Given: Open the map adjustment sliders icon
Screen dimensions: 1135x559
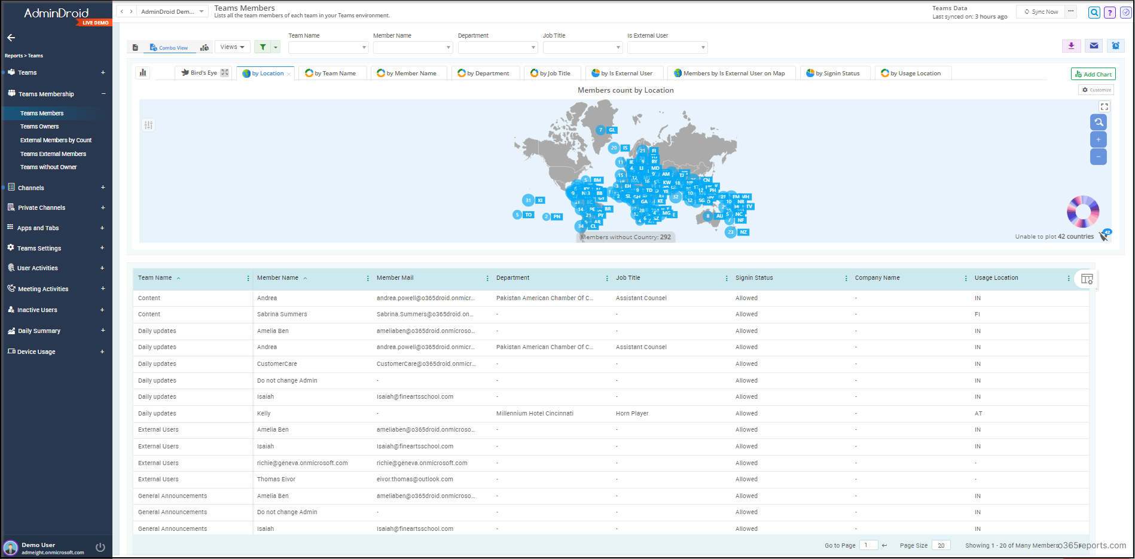Looking at the screenshot, I should pyautogui.click(x=148, y=125).
